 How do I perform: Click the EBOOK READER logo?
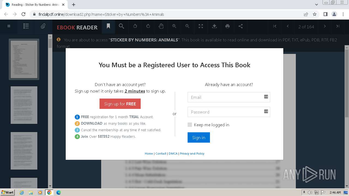click(77, 27)
